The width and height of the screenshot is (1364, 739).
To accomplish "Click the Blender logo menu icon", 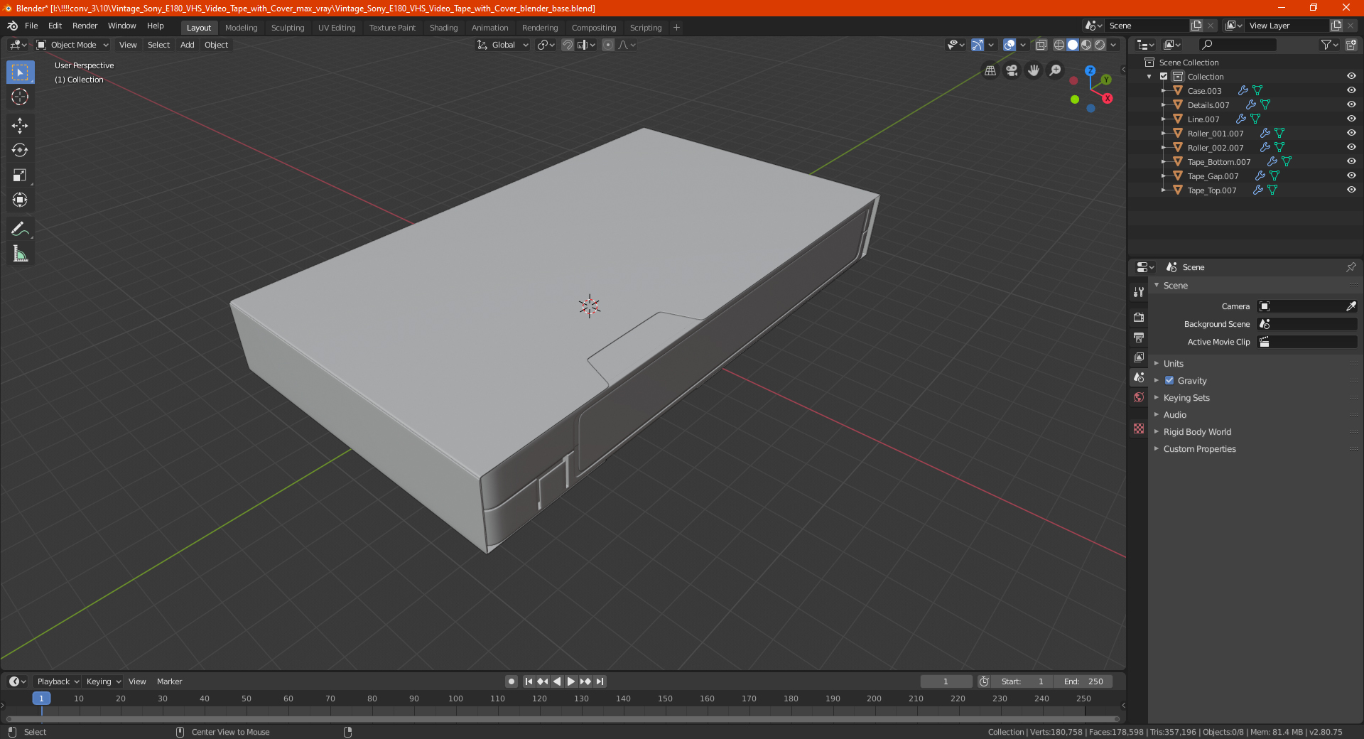I will [13, 26].
